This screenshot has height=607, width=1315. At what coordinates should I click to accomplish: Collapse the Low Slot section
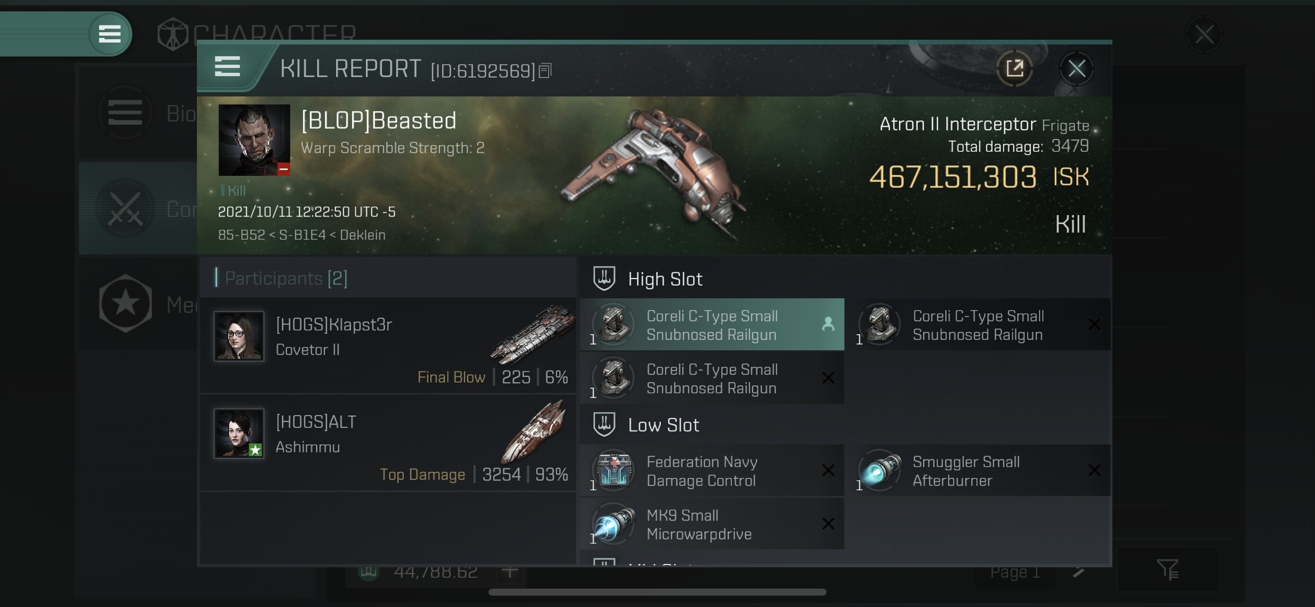click(663, 425)
